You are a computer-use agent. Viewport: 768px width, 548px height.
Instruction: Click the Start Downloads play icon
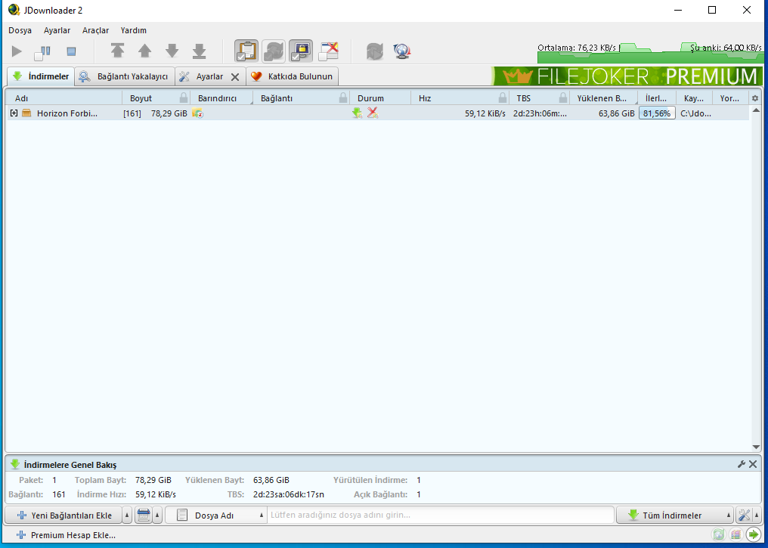coord(17,51)
